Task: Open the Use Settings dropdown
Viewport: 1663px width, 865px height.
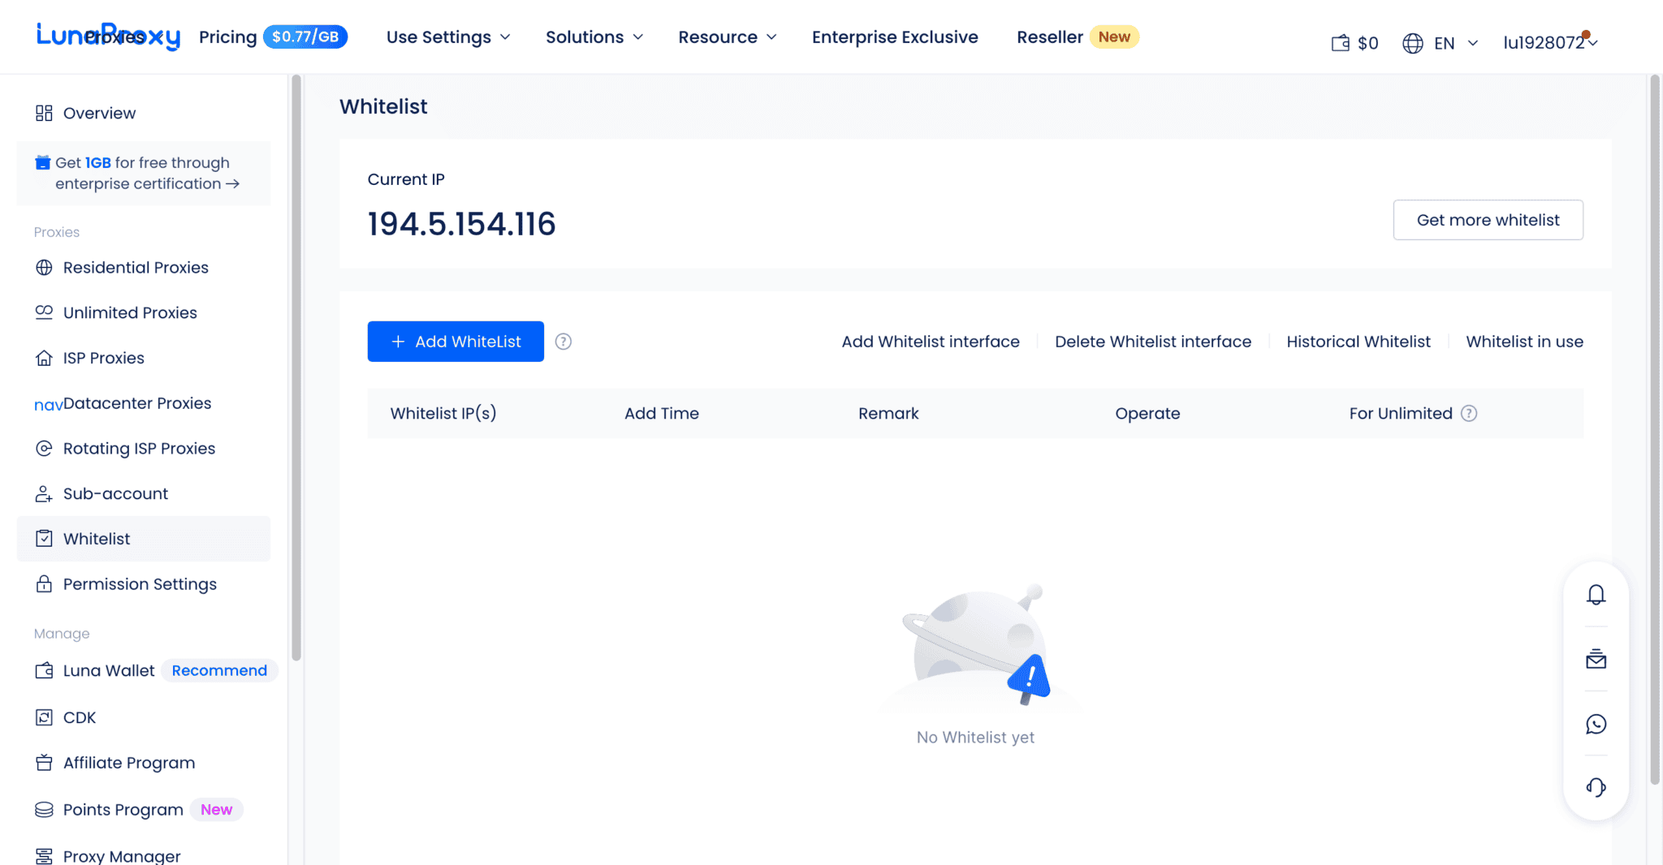Action: [x=448, y=37]
